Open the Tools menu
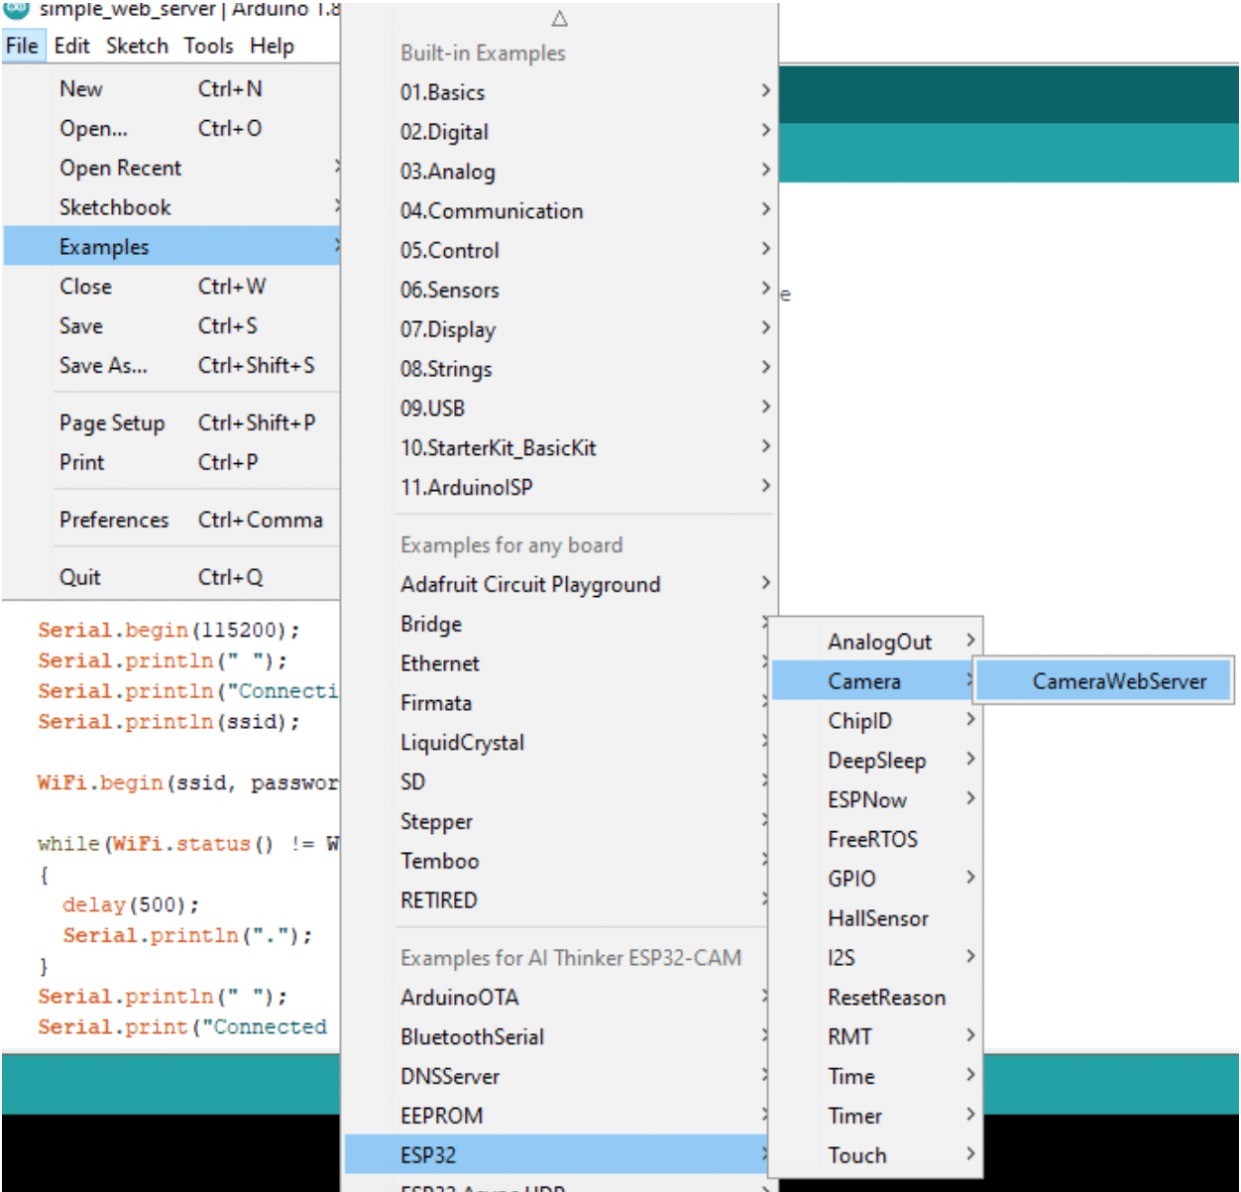Image resolution: width=1241 pixels, height=1192 pixels. tap(208, 46)
